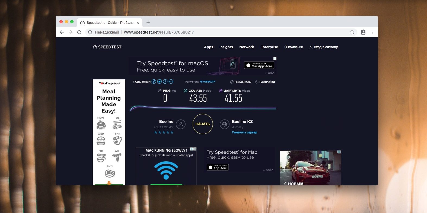Close the MAC RUNNING SLOWLY ad
Screen dimensions: 427x213
[195, 149]
